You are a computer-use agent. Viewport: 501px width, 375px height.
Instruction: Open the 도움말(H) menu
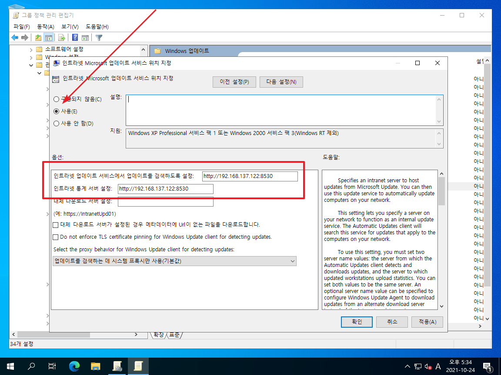point(97,27)
